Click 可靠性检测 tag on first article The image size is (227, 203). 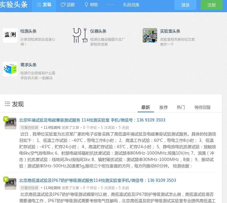point(29,128)
